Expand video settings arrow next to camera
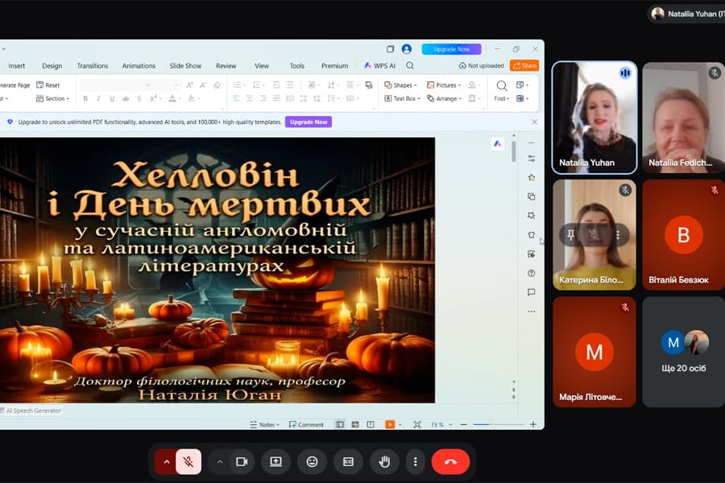Screen dimensions: 725x483 point(220,461)
